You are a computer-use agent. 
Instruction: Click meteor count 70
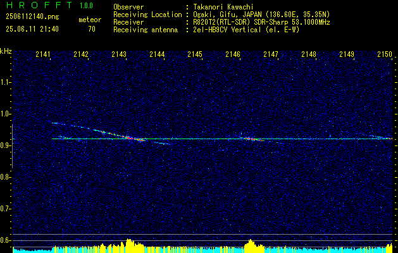tap(92, 29)
